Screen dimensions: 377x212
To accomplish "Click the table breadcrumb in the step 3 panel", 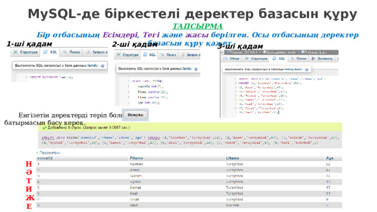I will click(x=313, y=52).
